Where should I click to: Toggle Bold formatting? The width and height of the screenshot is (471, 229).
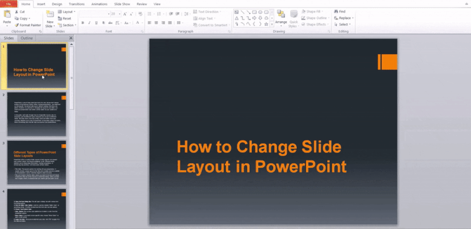(82, 23)
